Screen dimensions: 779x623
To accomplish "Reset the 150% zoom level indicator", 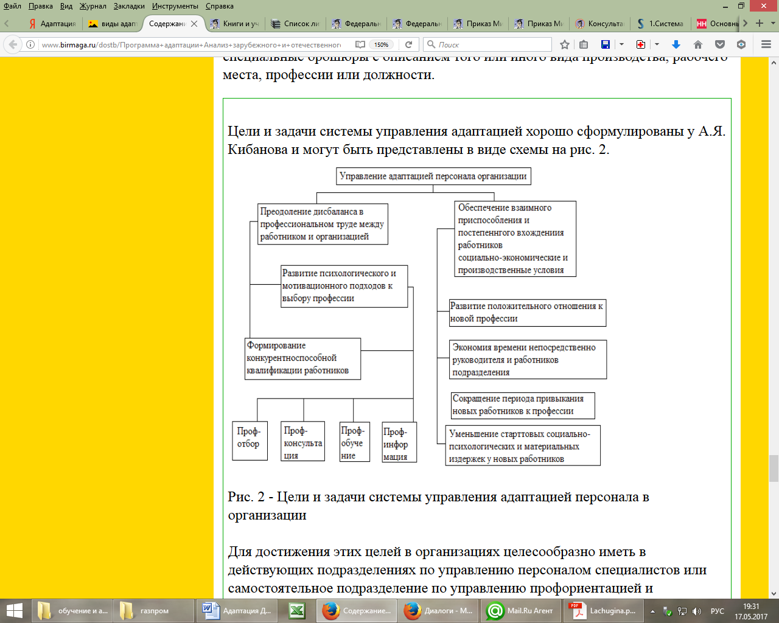I will click(x=382, y=44).
